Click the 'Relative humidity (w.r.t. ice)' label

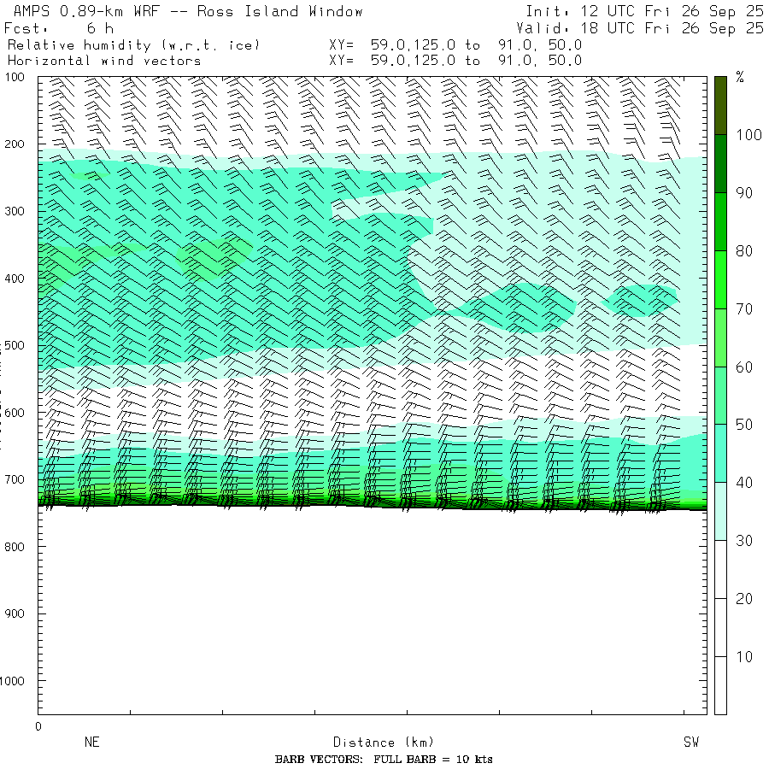pos(133,44)
